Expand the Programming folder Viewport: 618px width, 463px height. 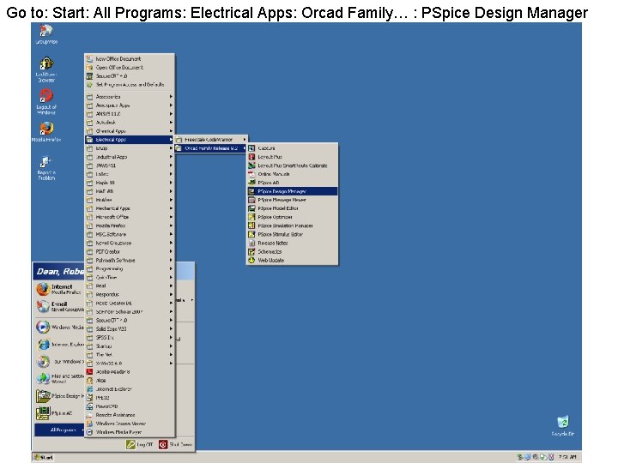pos(130,268)
